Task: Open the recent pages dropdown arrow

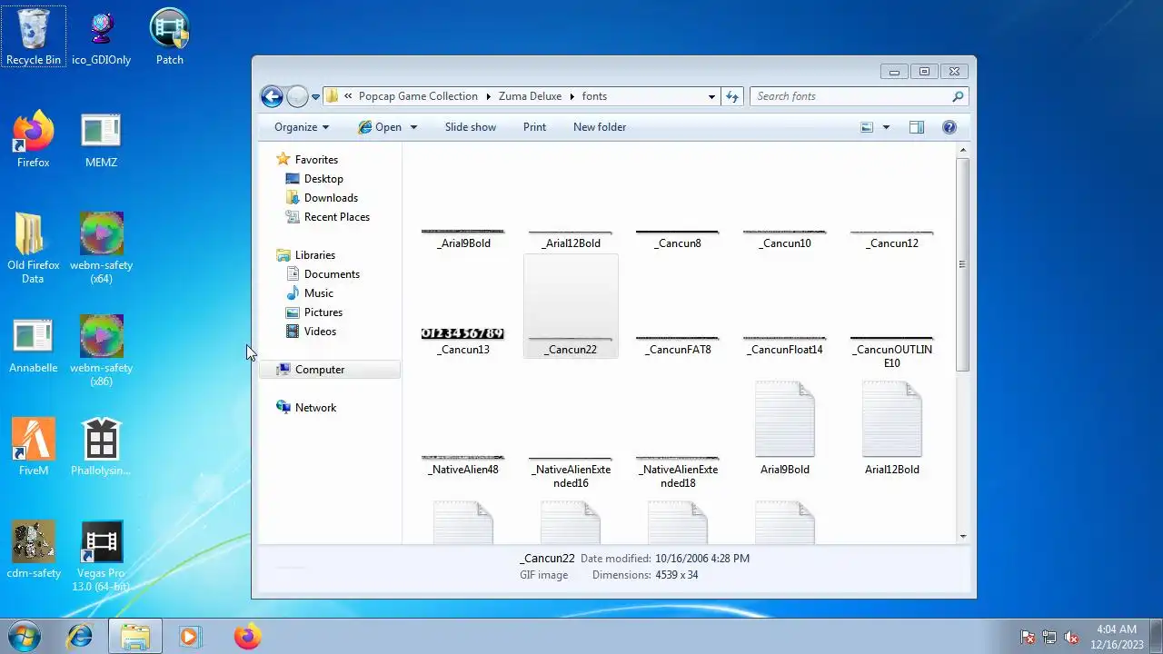Action: (x=315, y=96)
